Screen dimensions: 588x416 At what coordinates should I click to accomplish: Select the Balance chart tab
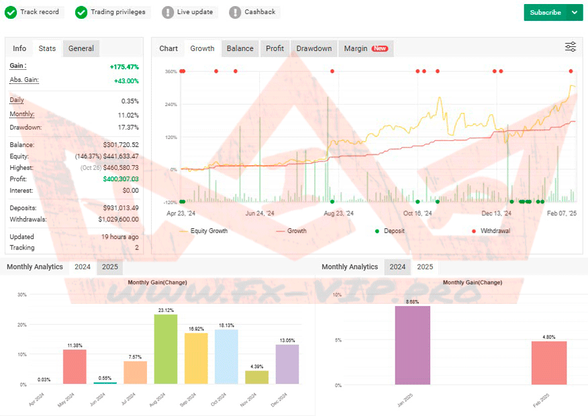coord(240,48)
